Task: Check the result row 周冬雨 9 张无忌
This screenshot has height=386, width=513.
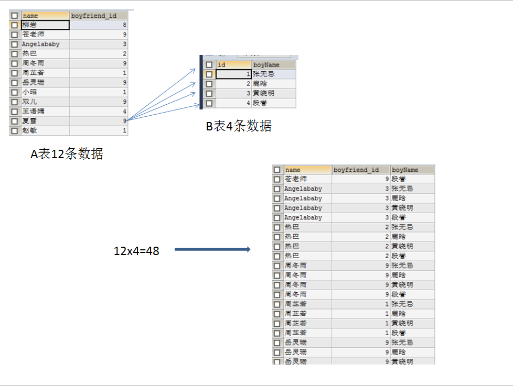Action: tap(277, 266)
